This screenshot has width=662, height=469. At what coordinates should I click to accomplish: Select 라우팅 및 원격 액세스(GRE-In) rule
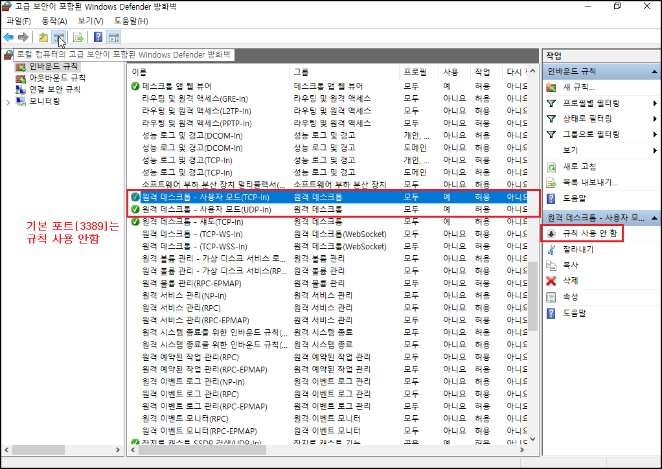[x=328, y=98]
